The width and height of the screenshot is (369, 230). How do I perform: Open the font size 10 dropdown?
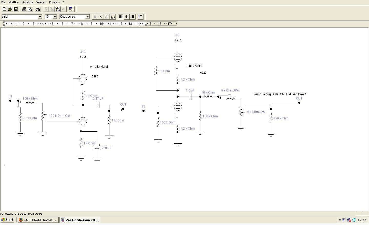tap(55, 17)
